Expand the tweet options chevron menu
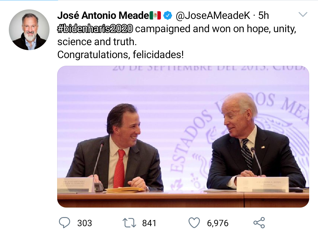 [303, 15]
